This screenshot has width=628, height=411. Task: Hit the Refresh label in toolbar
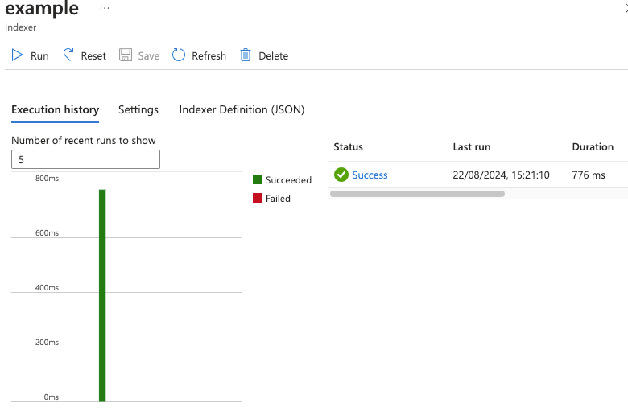209,56
